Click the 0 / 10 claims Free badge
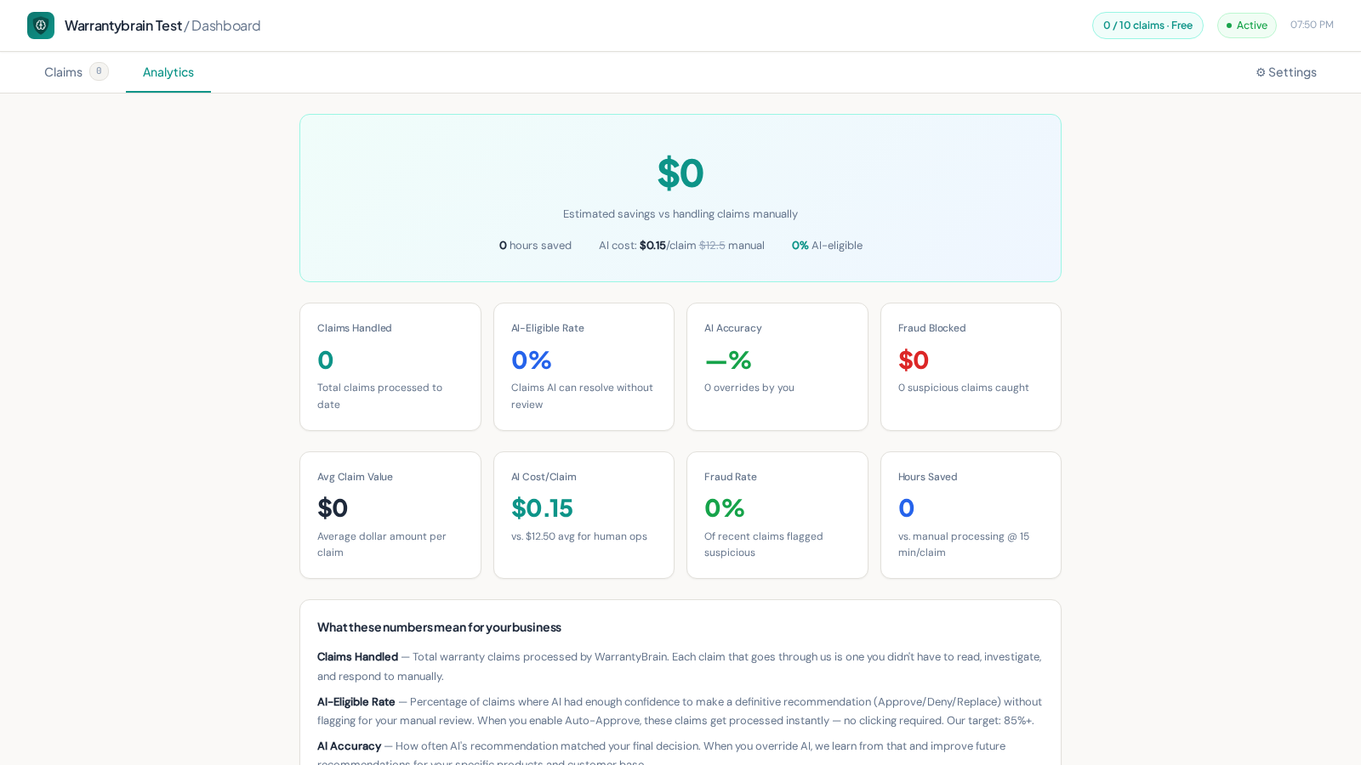Screen dimensions: 1361x765 coord(1147,25)
